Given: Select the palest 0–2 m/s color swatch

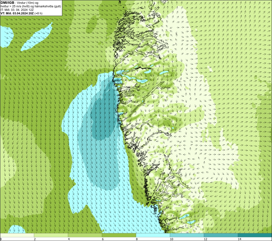Looking at the screenshot, I should tap(17, 235).
